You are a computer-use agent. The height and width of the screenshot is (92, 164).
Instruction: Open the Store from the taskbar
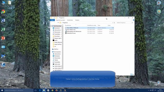pos(48,90)
